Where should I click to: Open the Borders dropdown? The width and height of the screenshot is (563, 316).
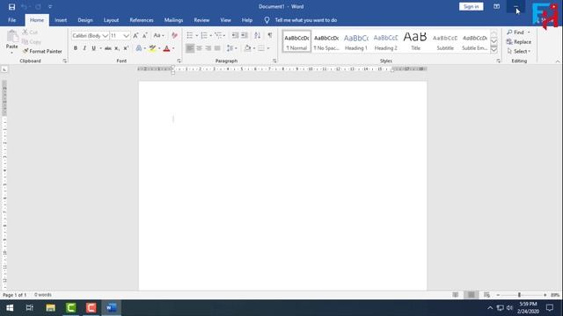(267, 48)
